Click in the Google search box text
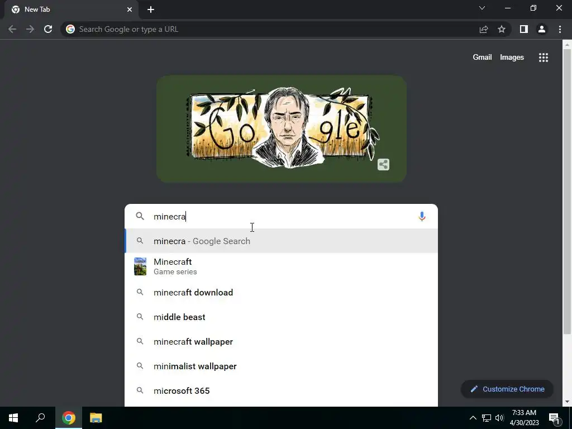572x429 pixels. (281, 216)
